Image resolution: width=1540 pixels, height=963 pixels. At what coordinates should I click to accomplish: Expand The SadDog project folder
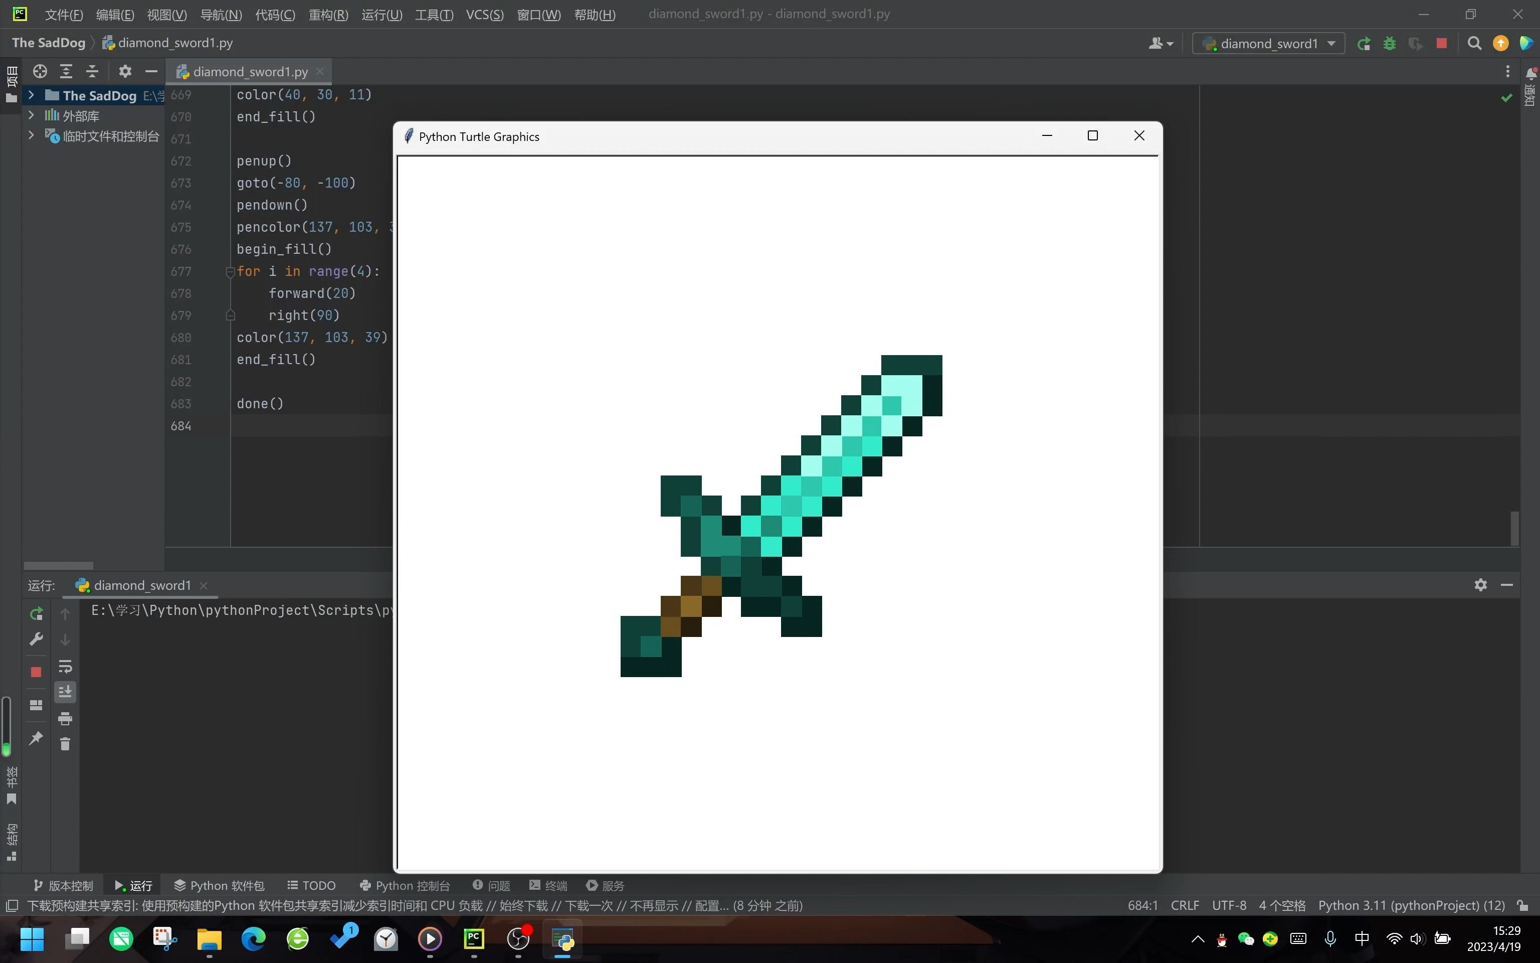pos(31,95)
